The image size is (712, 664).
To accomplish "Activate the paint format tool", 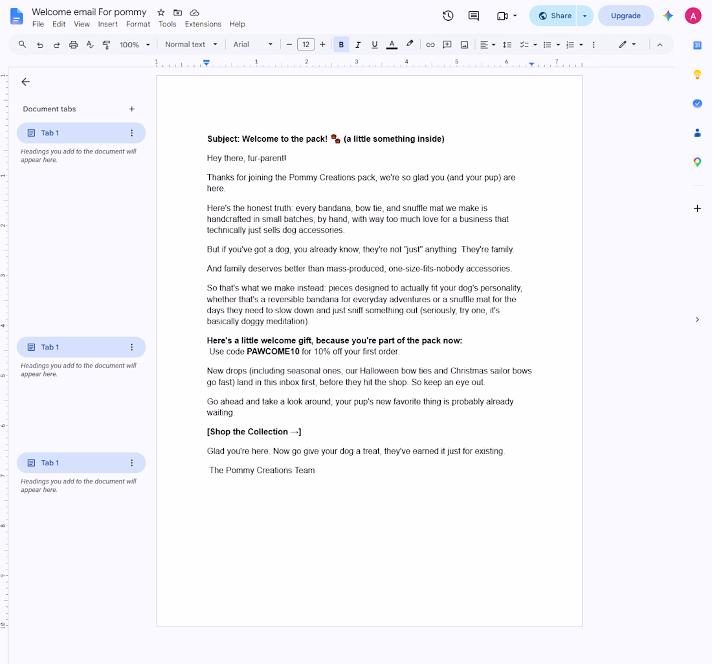I will [x=106, y=45].
